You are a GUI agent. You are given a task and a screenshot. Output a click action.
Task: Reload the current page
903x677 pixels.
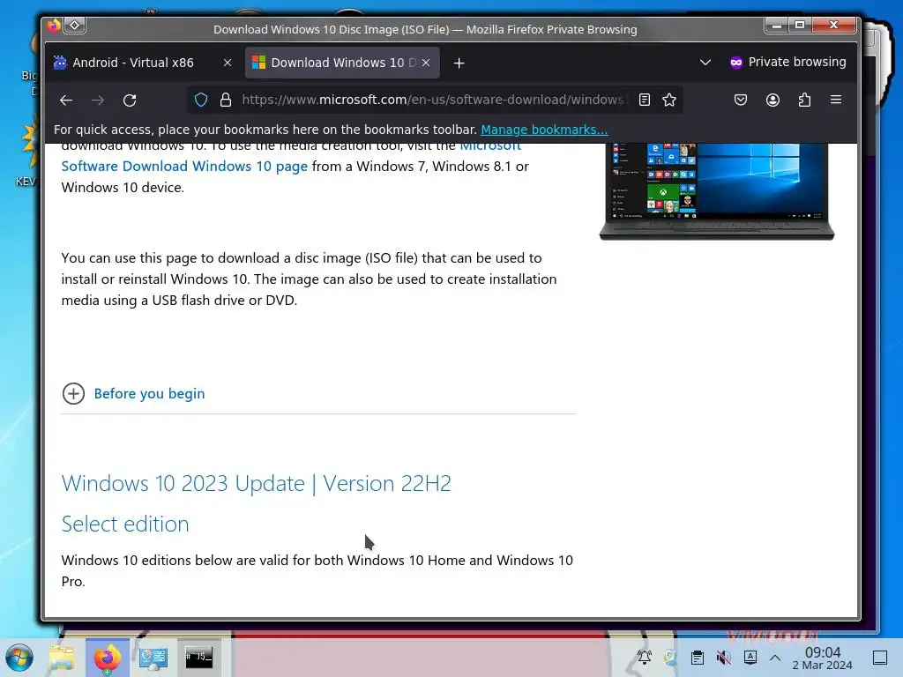click(x=130, y=100)
